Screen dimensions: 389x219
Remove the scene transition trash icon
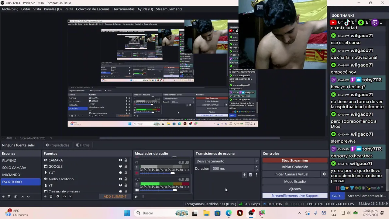(x=250, y=175)
